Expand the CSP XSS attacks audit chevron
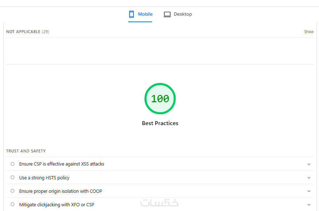This screenshot has height=211, width=319. (x=309, y=164)
